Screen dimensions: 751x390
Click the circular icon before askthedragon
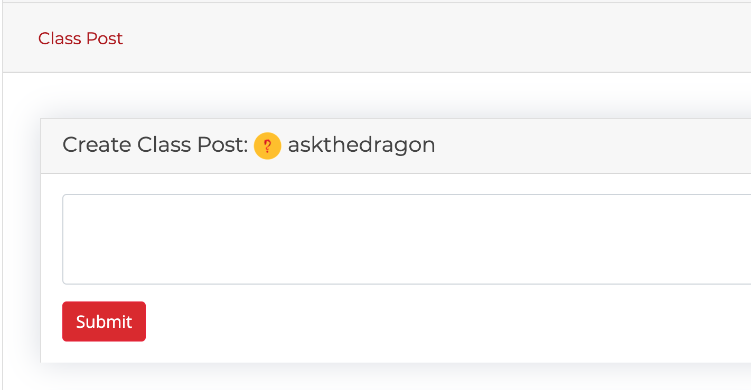tap(267, 146)
